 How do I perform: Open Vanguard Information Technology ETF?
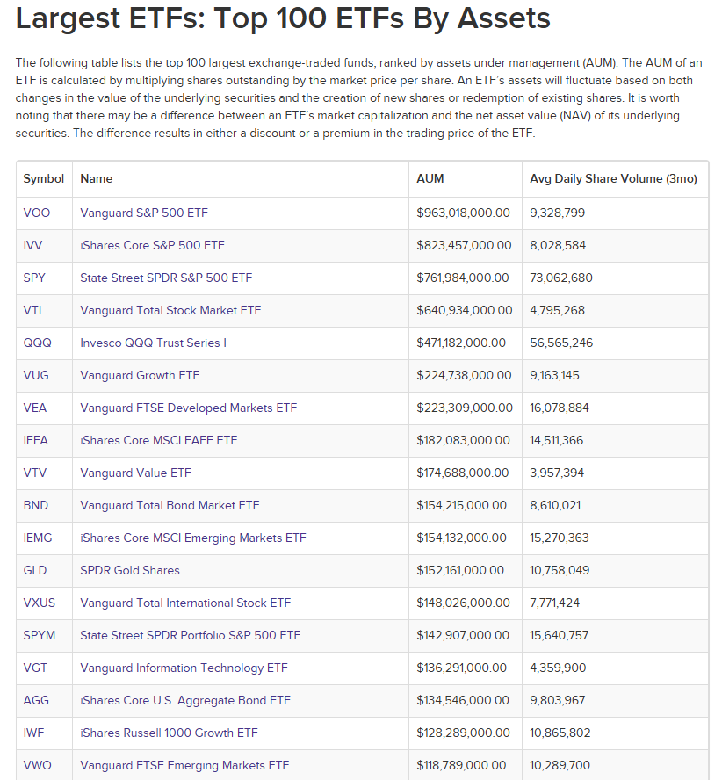click(184, 668)
